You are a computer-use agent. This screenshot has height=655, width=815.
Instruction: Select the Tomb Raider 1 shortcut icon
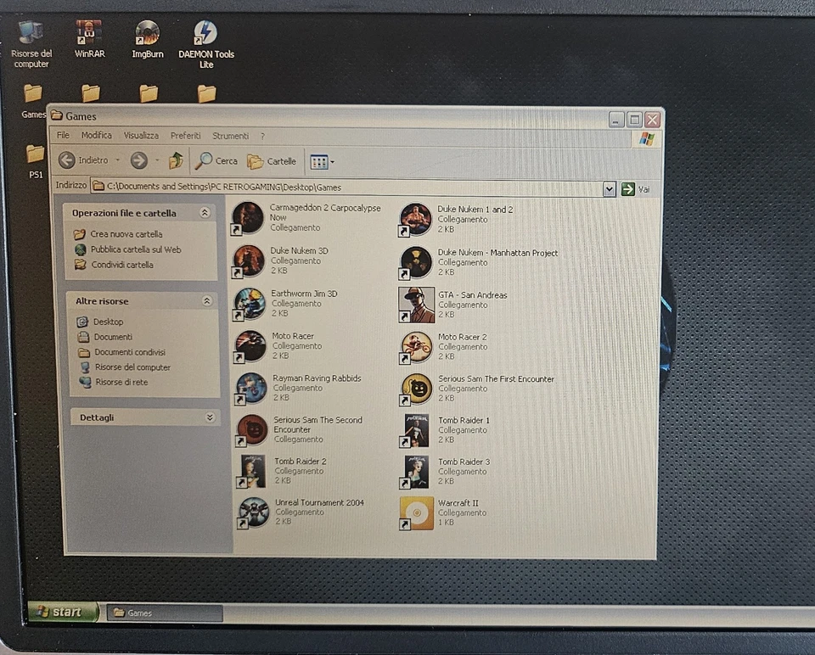tap(416, 430)
